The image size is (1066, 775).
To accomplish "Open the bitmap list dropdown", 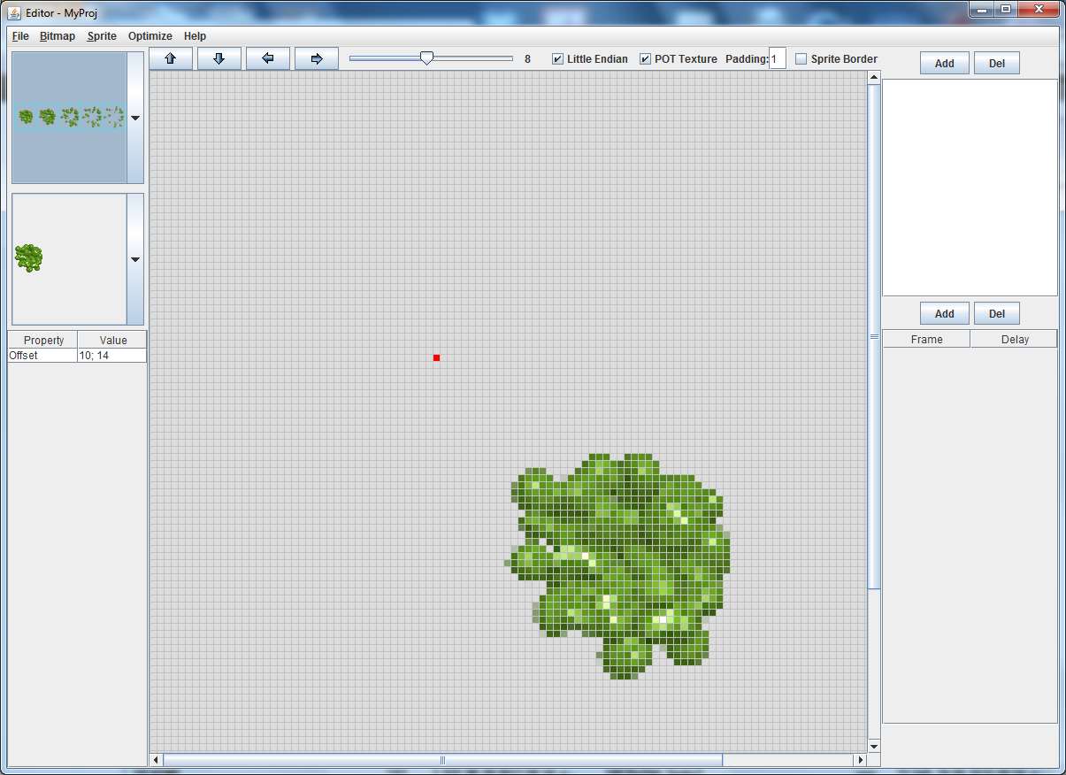I will pos(134,117).
